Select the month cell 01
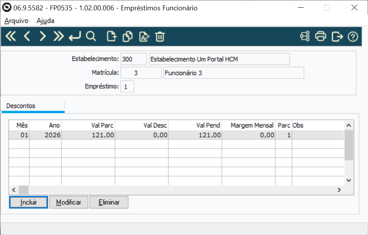The image size is (368, 235). coord(19,135)
